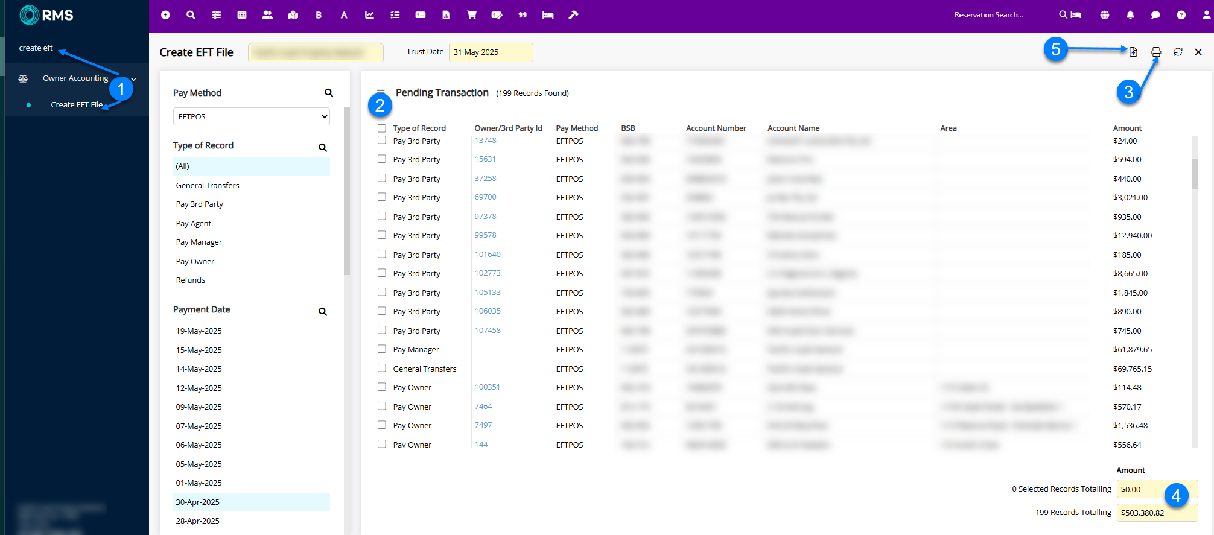Open the help question mark icon
This screenshot has width=1214, height=535.
pyautogui.click(x=1181, y=15)
